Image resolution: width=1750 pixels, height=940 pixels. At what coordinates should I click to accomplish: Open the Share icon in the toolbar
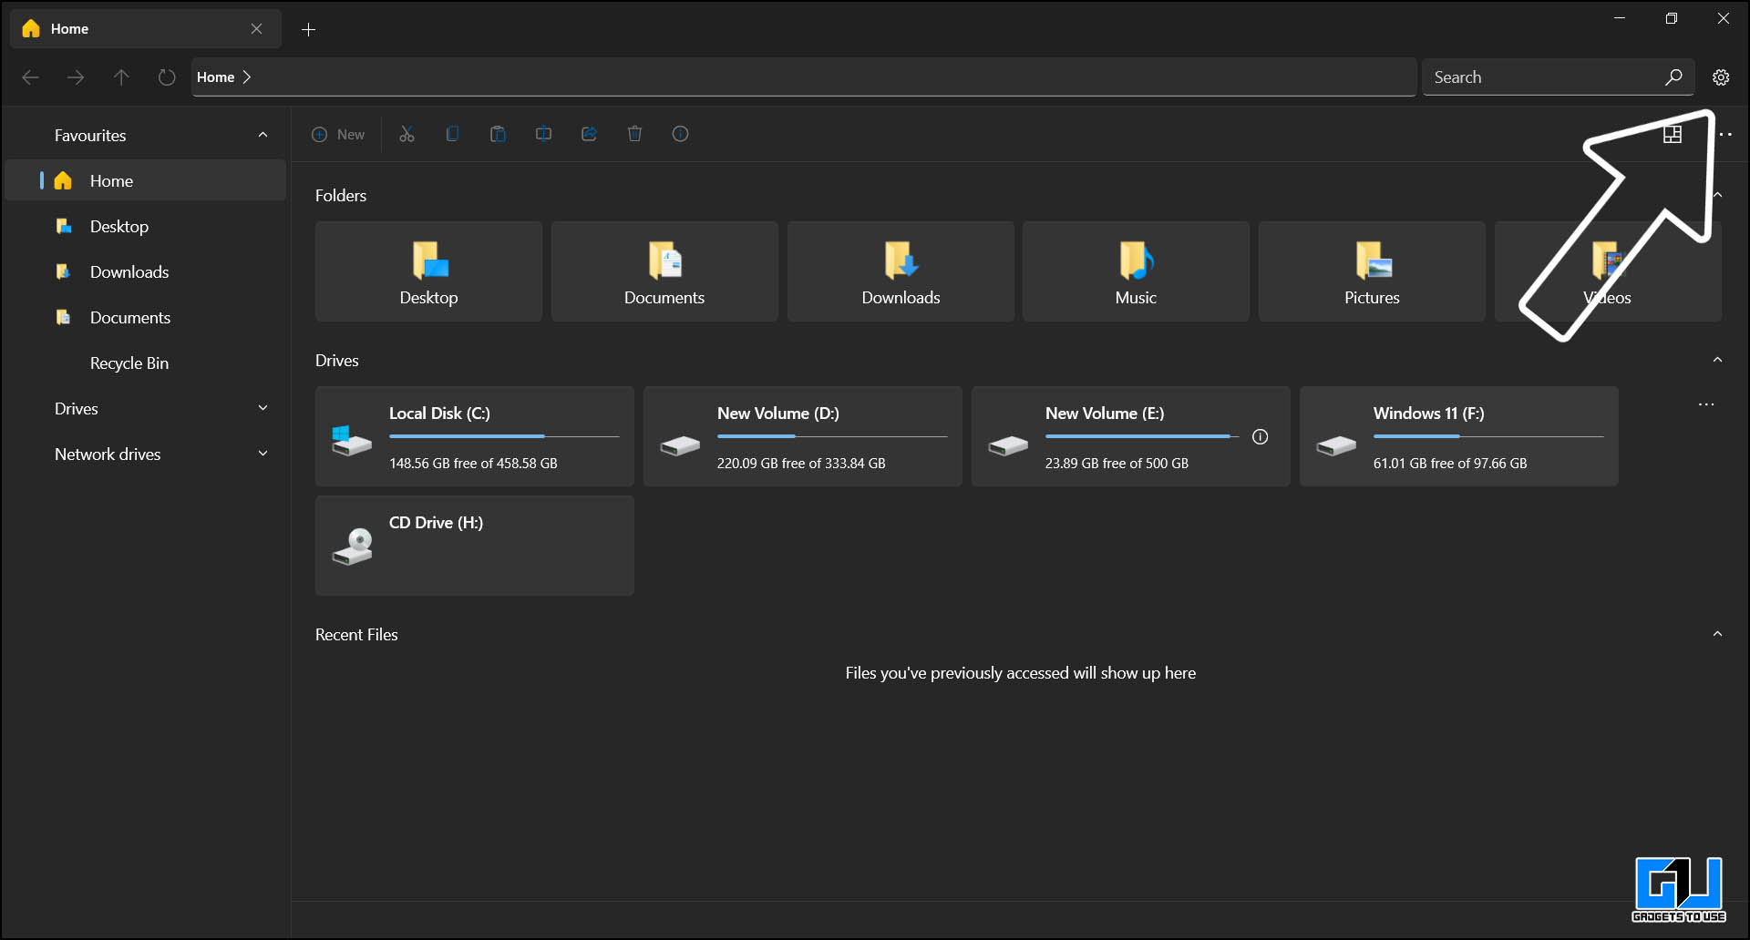click(589, 134)
